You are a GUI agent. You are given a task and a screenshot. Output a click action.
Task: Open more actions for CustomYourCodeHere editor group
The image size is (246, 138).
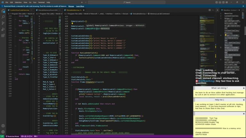tap(31, 10)
